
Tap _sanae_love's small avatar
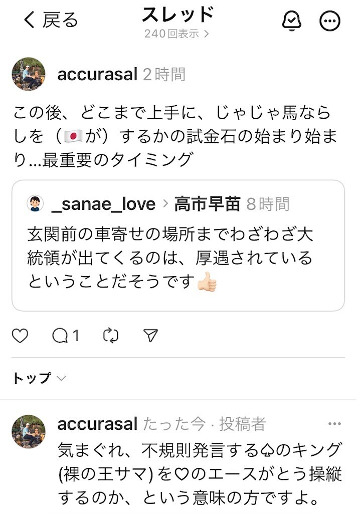[x=35, y=203]
